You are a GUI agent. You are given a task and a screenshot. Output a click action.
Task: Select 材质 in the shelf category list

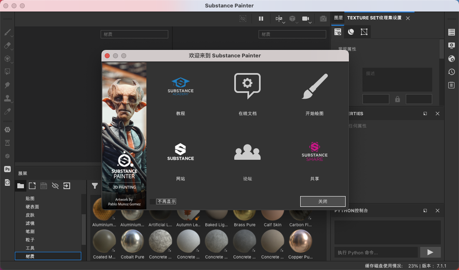pos(48,256)
